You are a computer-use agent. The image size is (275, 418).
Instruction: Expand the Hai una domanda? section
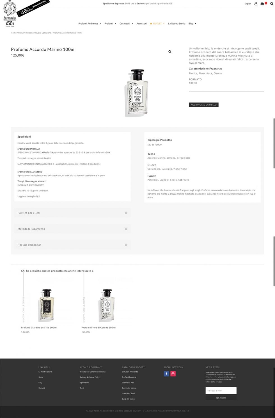[x=72, y=245]
